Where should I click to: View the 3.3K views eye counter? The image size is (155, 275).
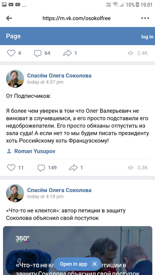(138, 168)
